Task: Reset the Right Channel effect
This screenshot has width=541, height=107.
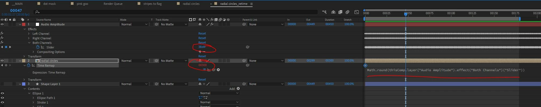Action: pos(202,38)
